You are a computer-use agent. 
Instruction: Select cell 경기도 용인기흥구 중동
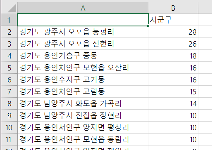tap(83, 56)
